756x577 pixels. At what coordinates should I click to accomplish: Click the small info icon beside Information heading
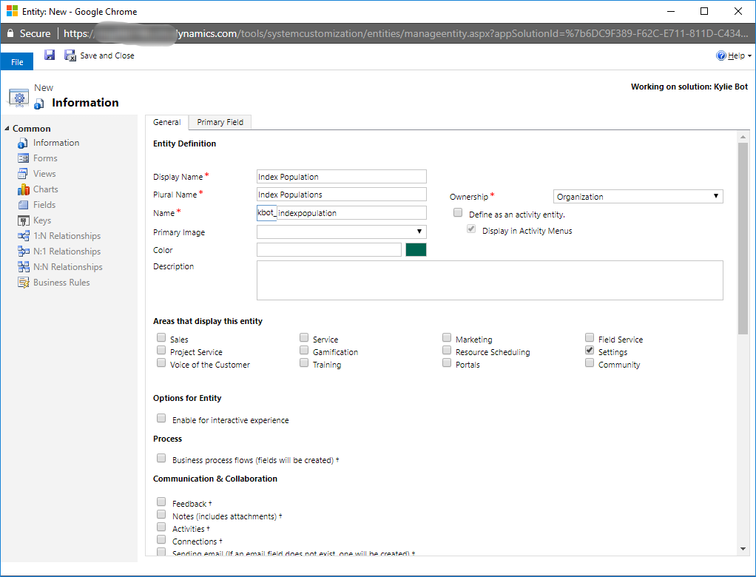pos(39,103)
